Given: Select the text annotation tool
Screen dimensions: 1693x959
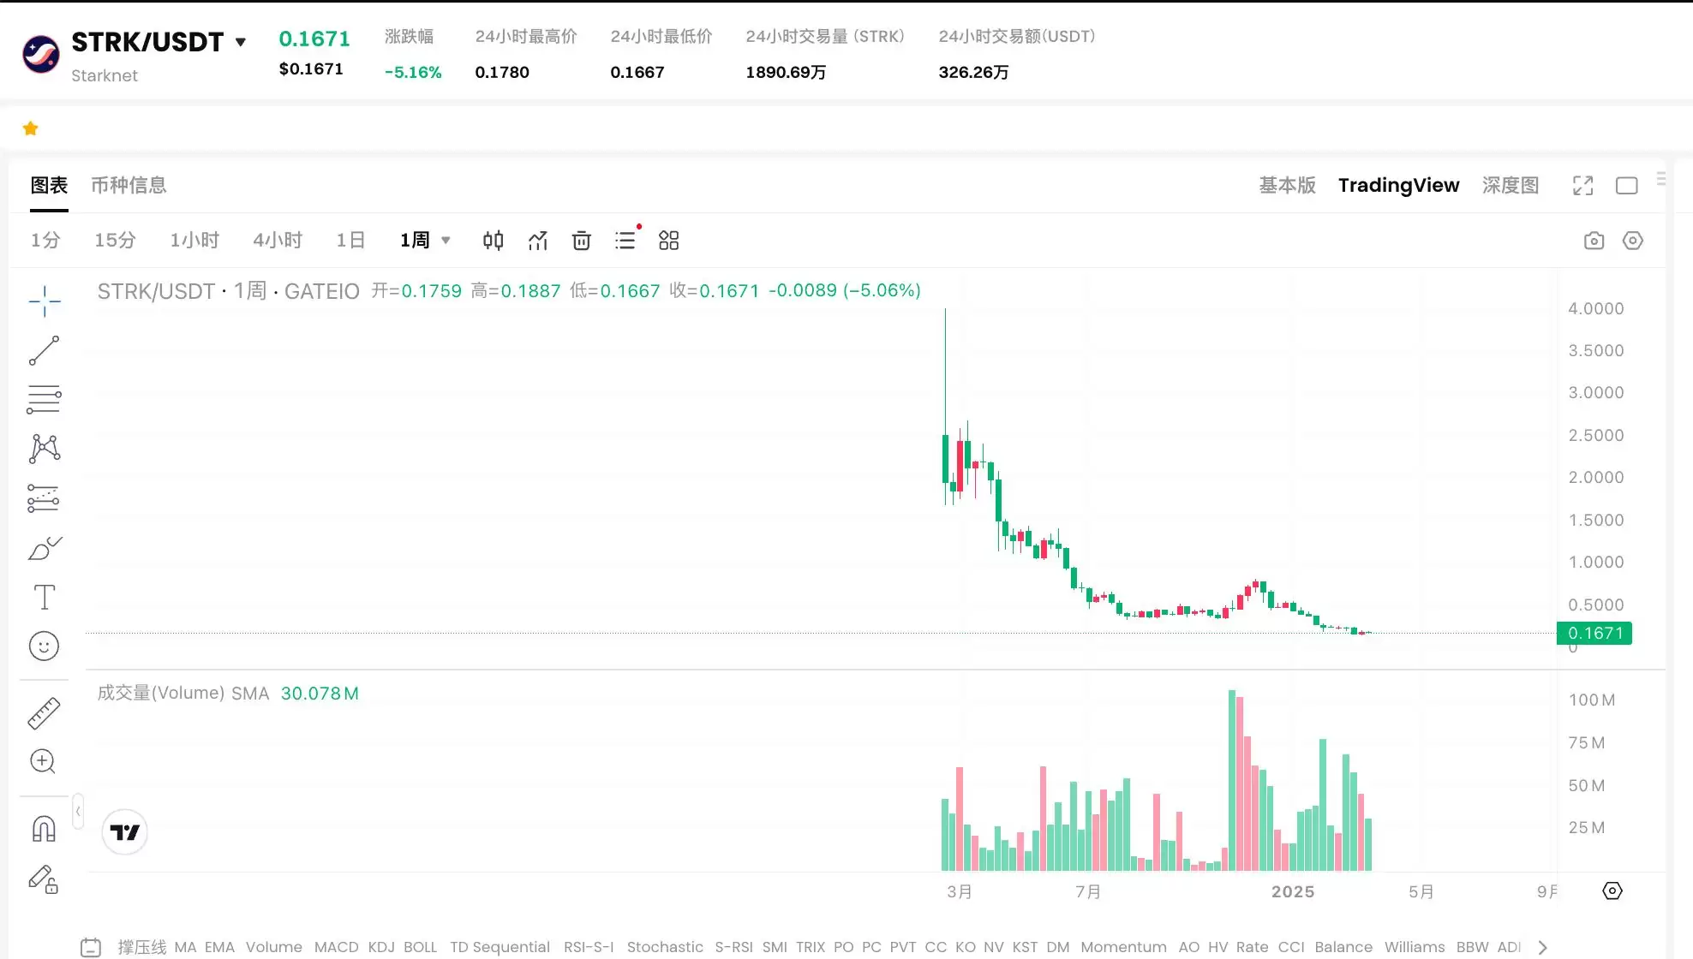Looking at the screenshot, I should (x=44, y=597).
